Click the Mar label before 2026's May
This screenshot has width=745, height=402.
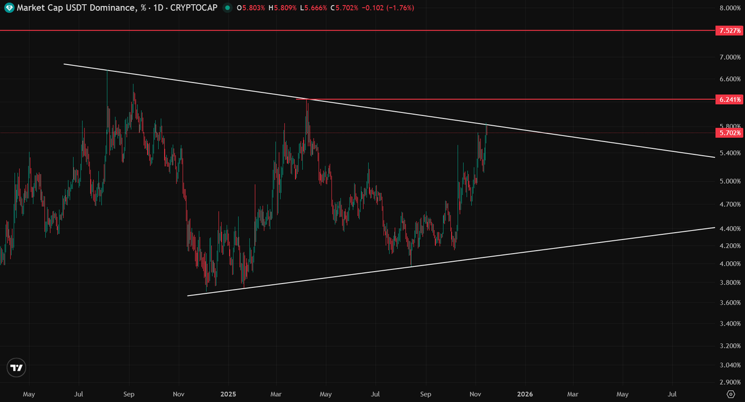coord(573,394)
